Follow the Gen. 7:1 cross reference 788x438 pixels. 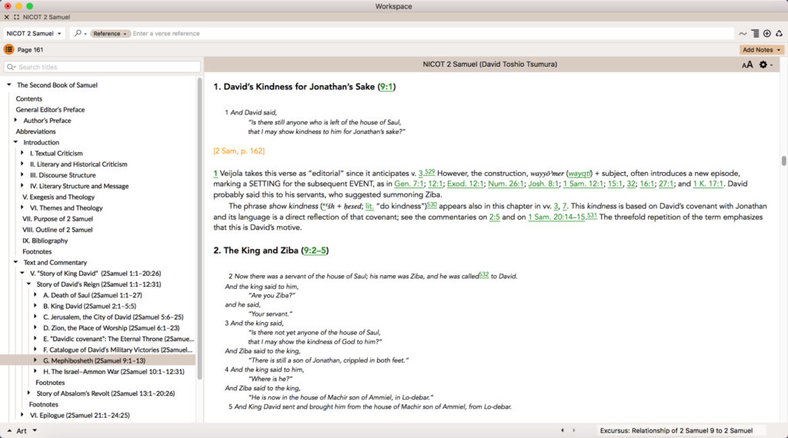tap(409, 184)
